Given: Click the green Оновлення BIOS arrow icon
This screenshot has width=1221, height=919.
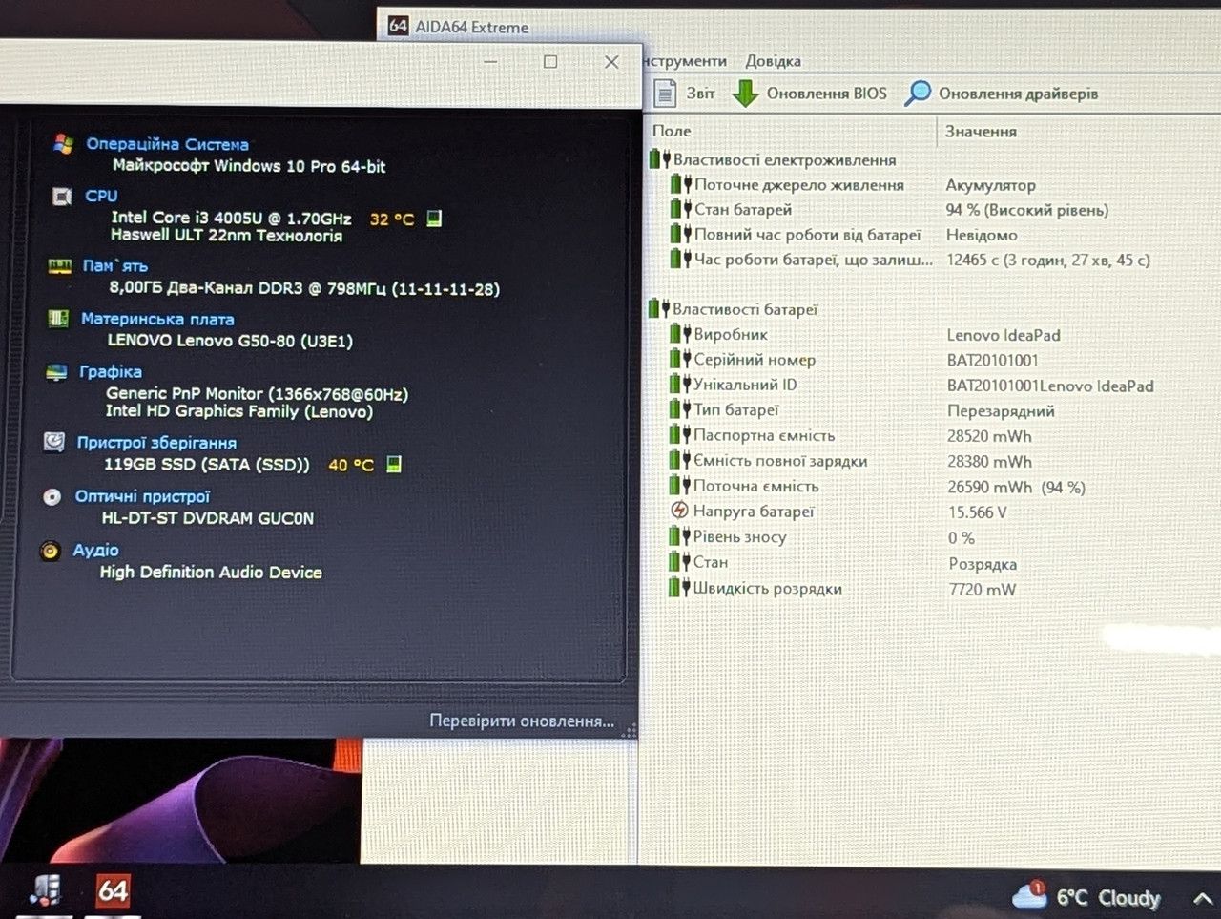Looking at the screenshot, I should (x=745, y=94).
